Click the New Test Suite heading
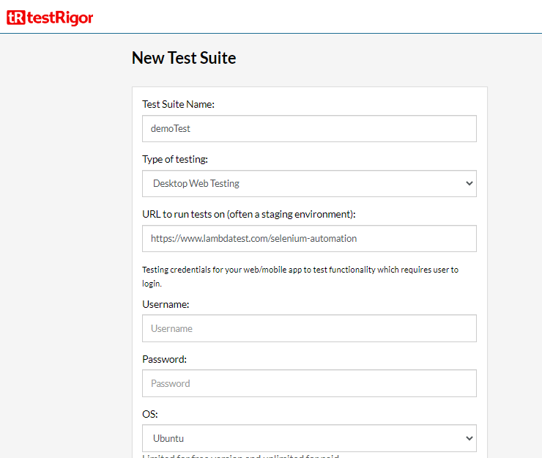The image size is (542, 458). [184, 58]
